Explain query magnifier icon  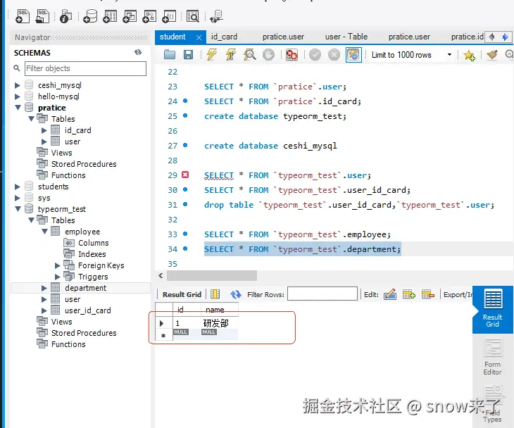click(249, 54)
